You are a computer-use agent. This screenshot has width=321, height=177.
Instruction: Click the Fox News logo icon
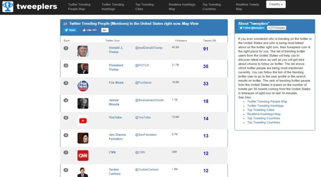(x=83, y=86)
